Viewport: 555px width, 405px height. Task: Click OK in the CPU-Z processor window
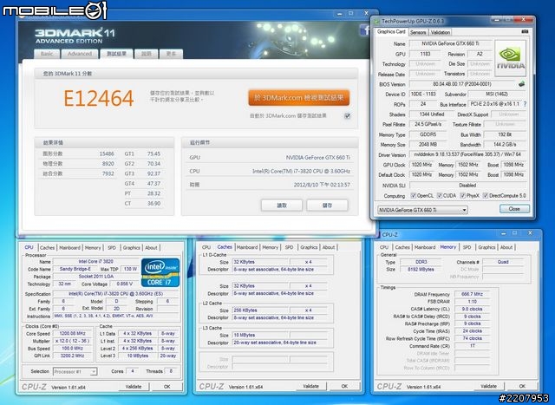pos(167,387)
